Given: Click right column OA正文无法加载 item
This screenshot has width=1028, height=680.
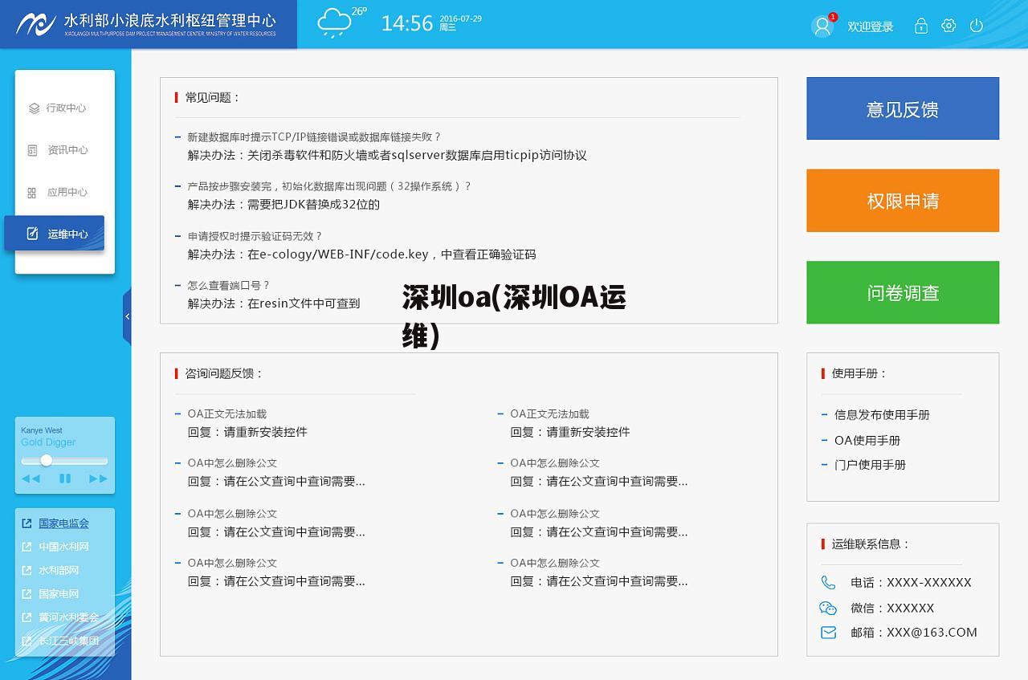Looking at the screenshot, I should (549, 414).
